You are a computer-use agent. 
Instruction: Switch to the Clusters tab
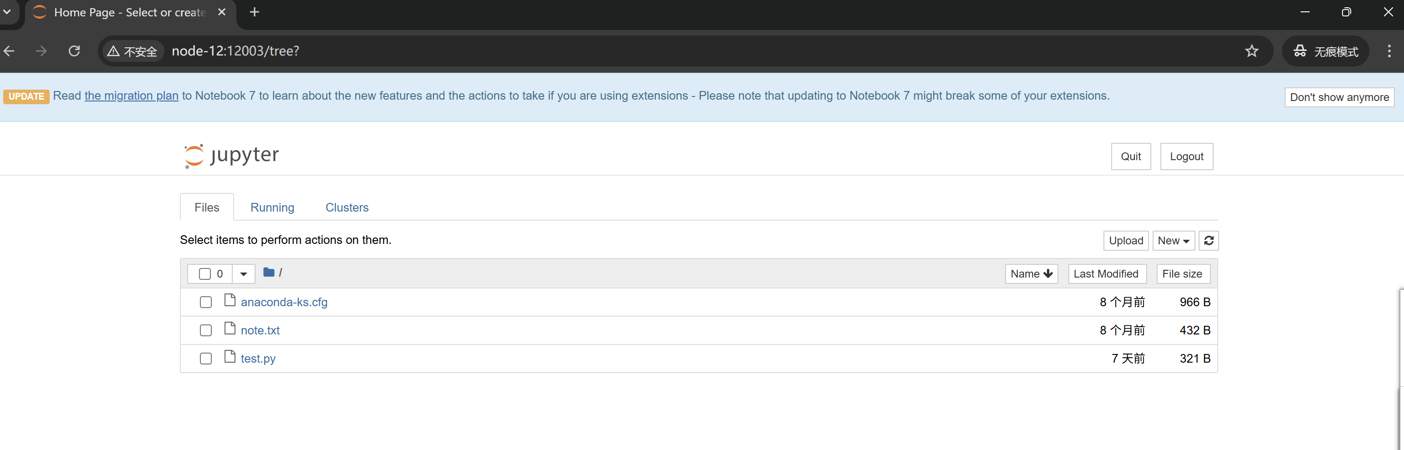click(347, 207)
